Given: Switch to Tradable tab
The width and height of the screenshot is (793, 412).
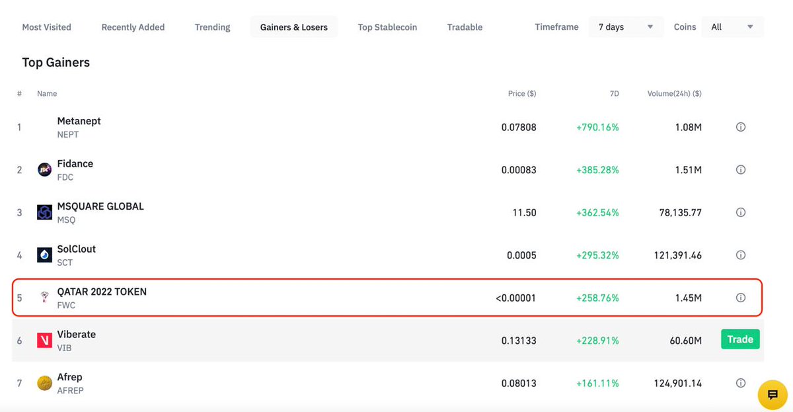Looking at the screenshot, I should coord(465,27).
